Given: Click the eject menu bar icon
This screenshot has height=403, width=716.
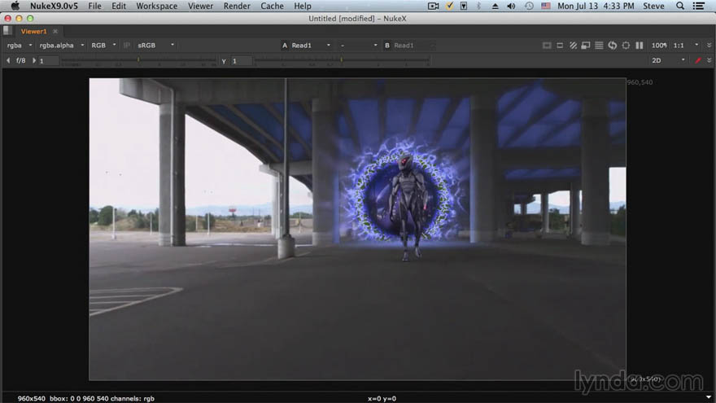Looking at the screenshot, I should (495, 6).
